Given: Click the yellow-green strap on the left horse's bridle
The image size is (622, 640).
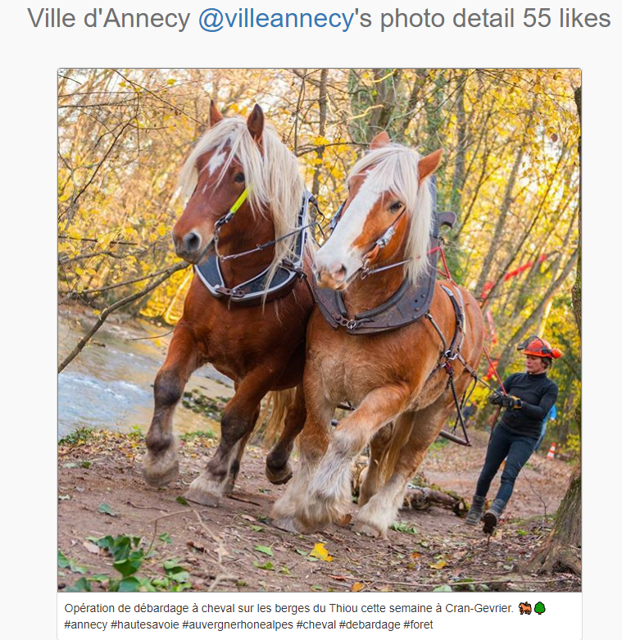Looking at the screenshot, I should (239, 200).
